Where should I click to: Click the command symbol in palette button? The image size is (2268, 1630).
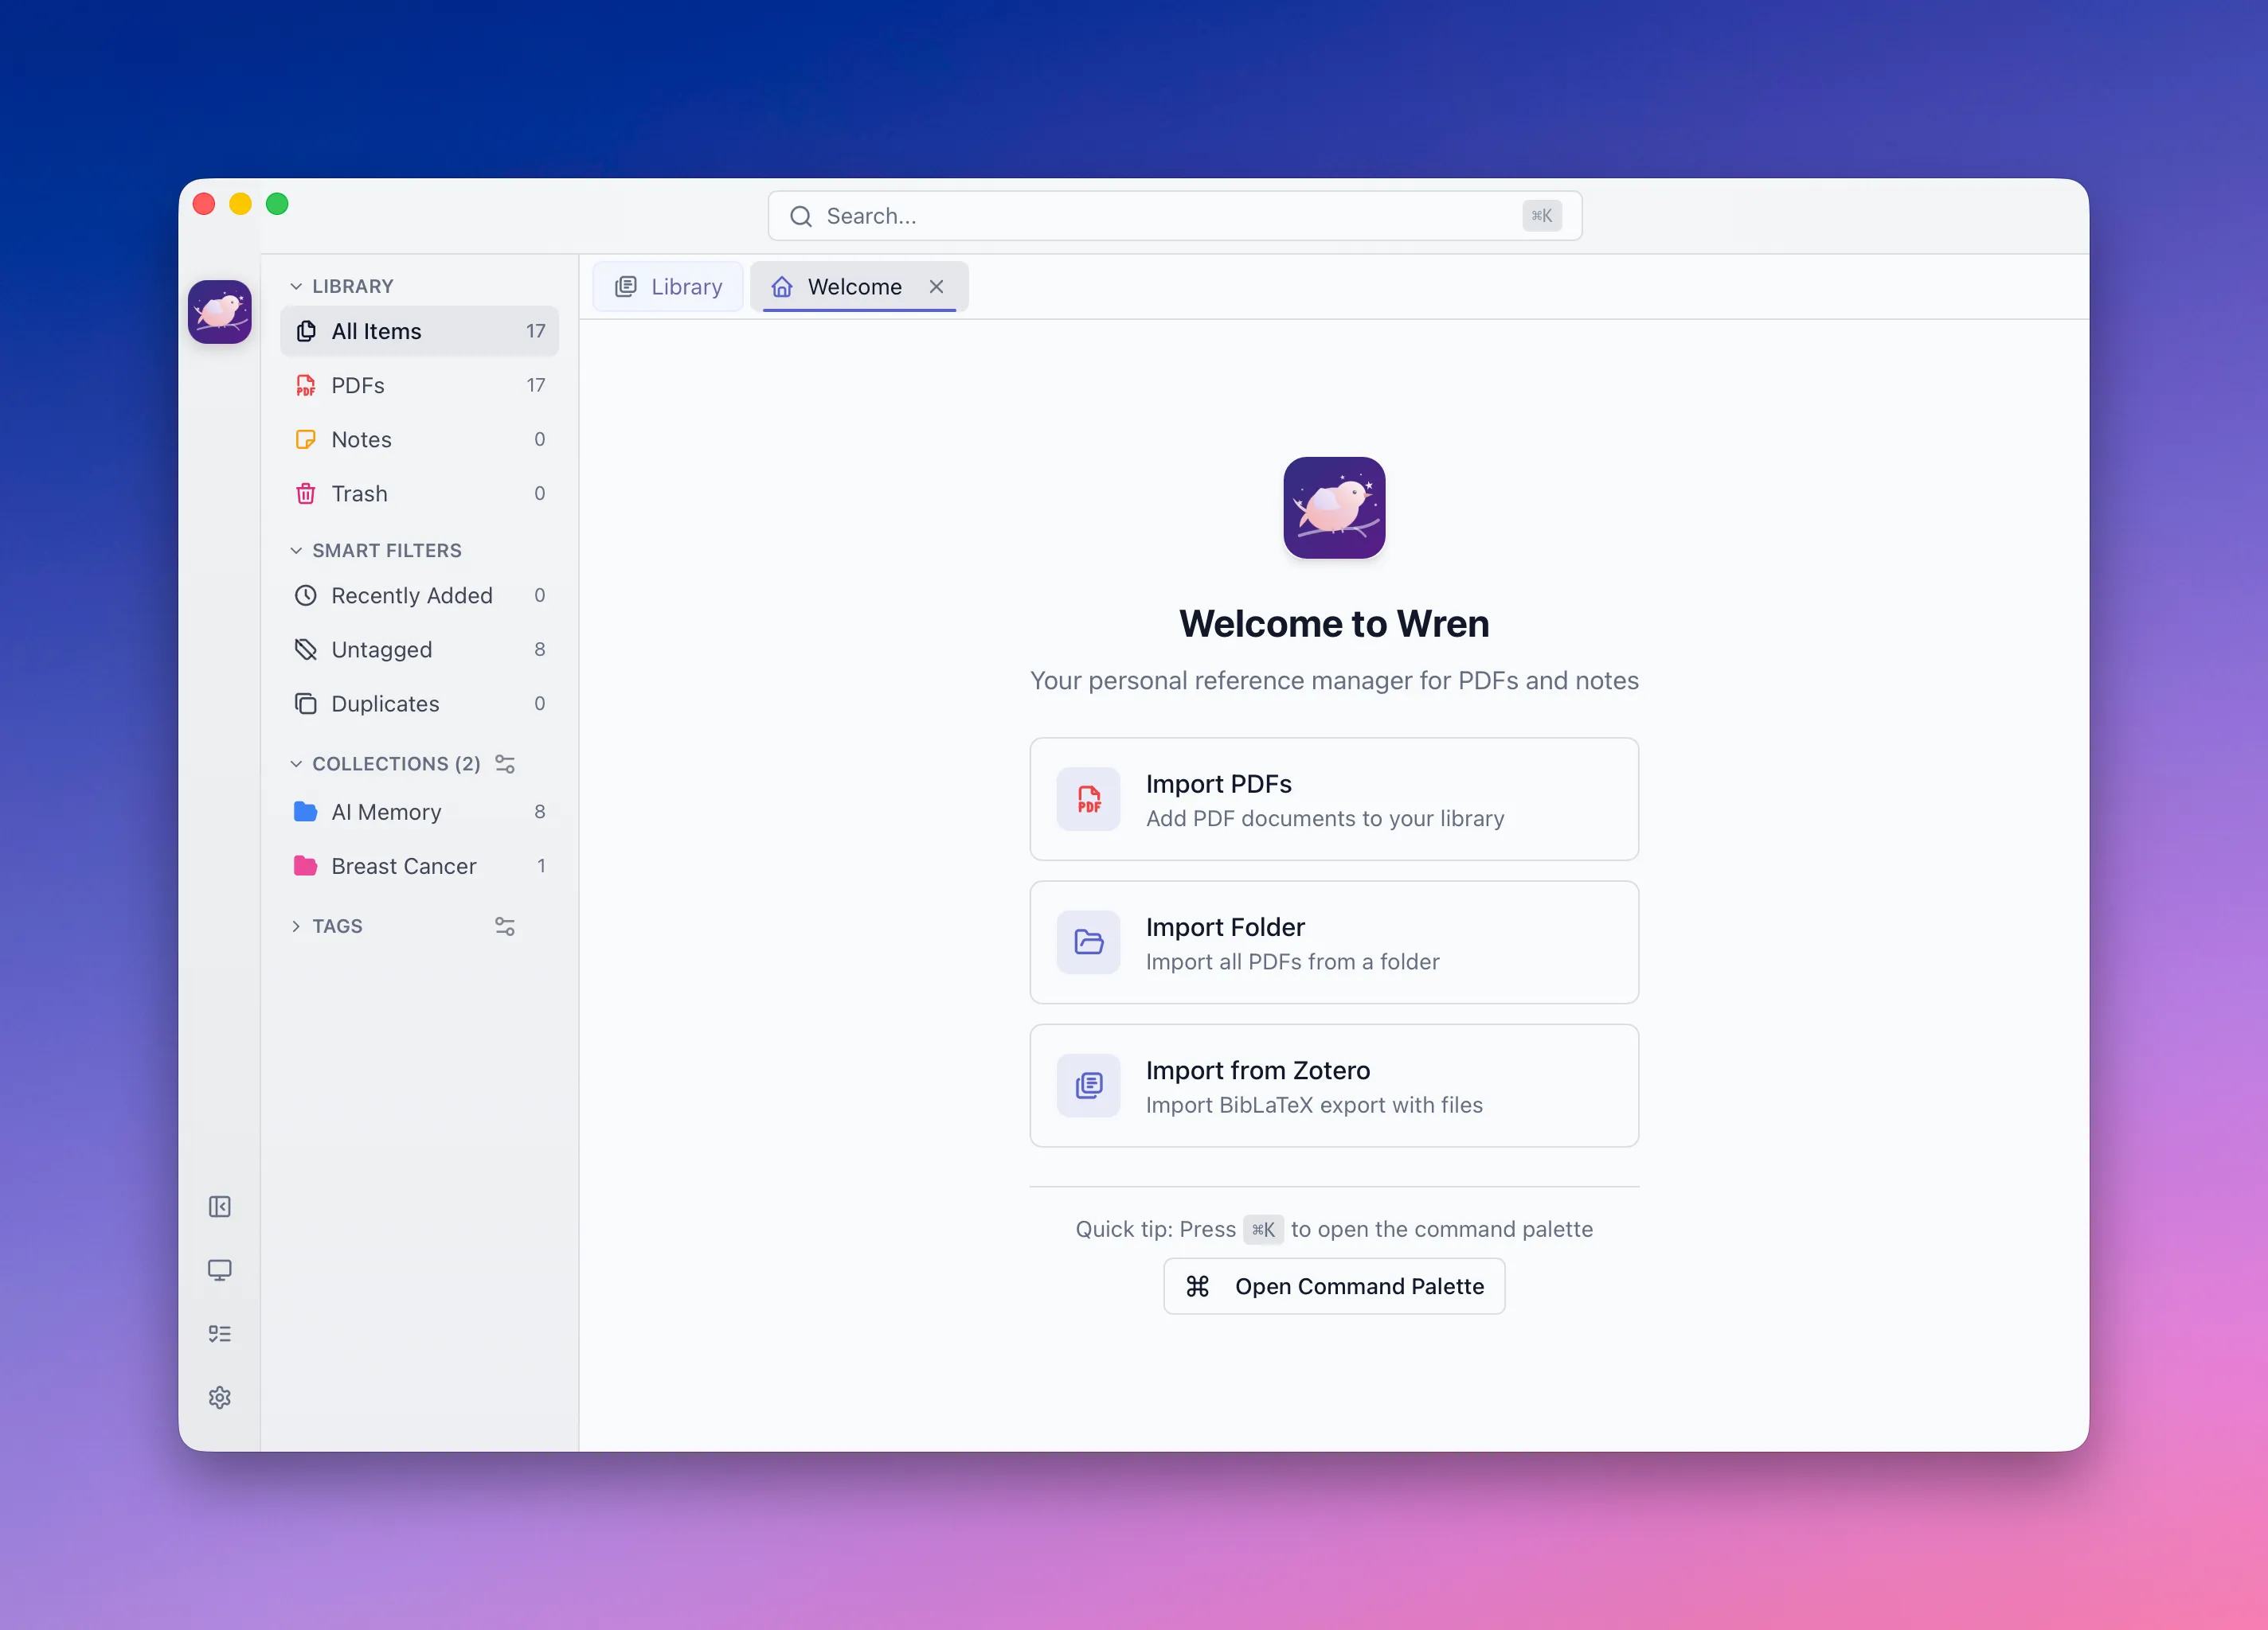pos(1198,1286)
